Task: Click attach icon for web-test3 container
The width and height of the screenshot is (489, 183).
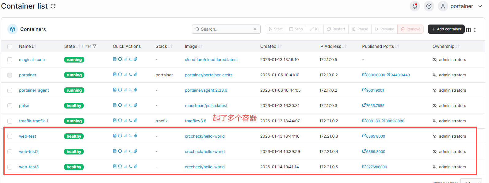Action: pyautogui.click(x=136, y=166)
